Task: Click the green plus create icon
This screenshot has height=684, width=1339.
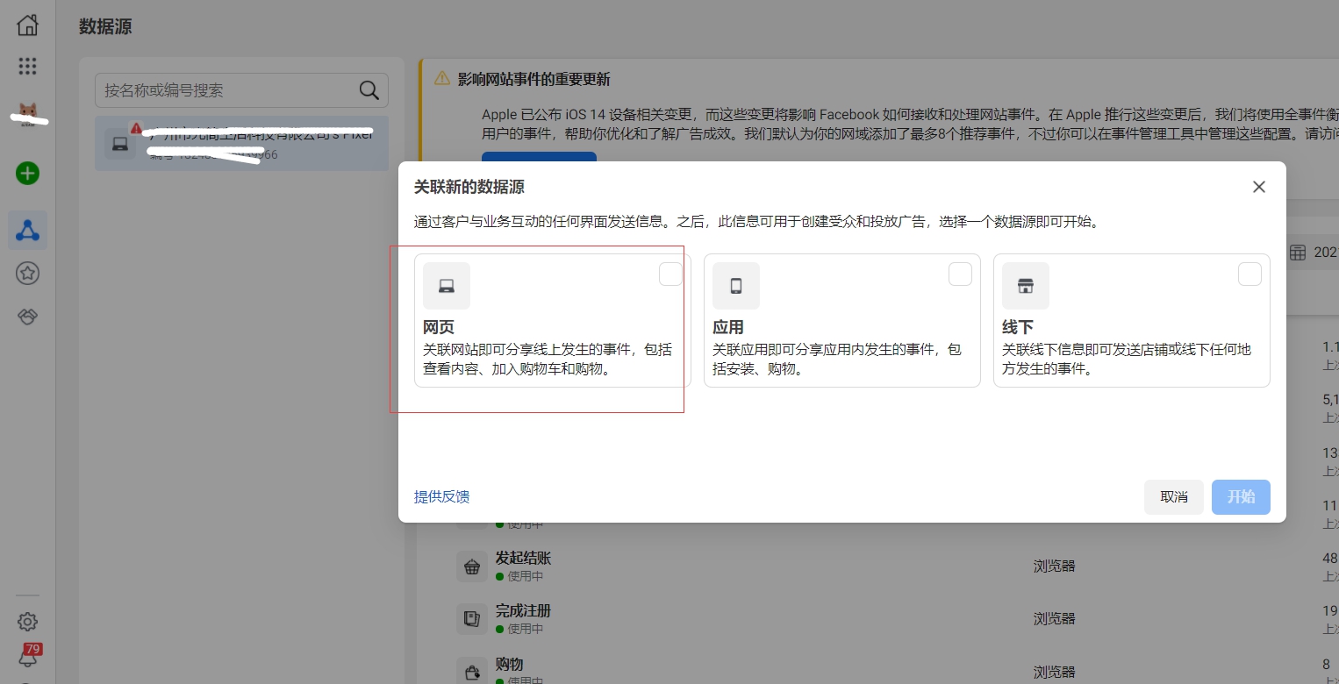Action: 27,174
